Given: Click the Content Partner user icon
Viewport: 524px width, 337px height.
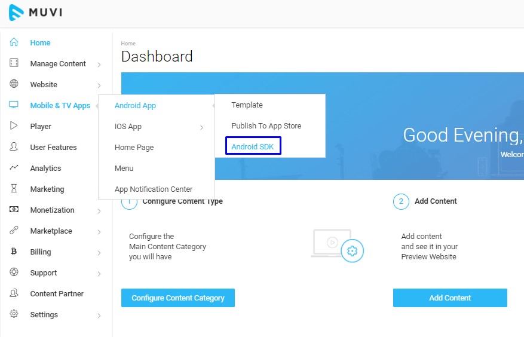Looking at the screenshot, I should [x=14, y=293].
